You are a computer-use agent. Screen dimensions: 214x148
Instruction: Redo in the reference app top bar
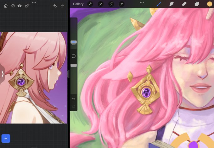[x=62, y=6]
